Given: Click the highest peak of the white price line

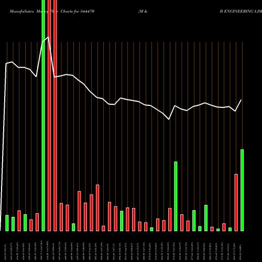Looking at the screenshot, I should [x=48, y=37].
